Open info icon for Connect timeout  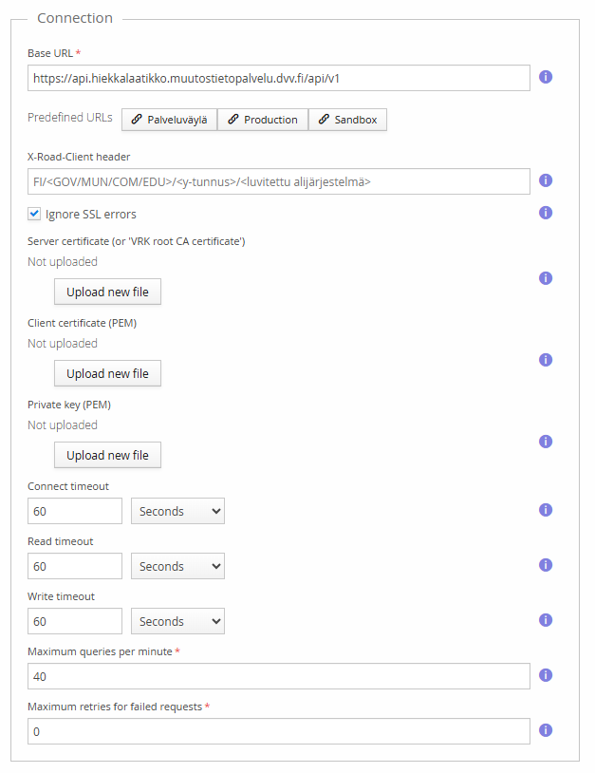click(546, 510)
